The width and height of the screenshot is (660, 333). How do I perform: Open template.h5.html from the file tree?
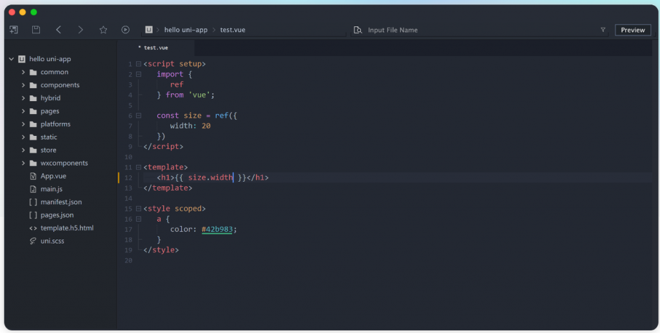[x=67, y=228]
